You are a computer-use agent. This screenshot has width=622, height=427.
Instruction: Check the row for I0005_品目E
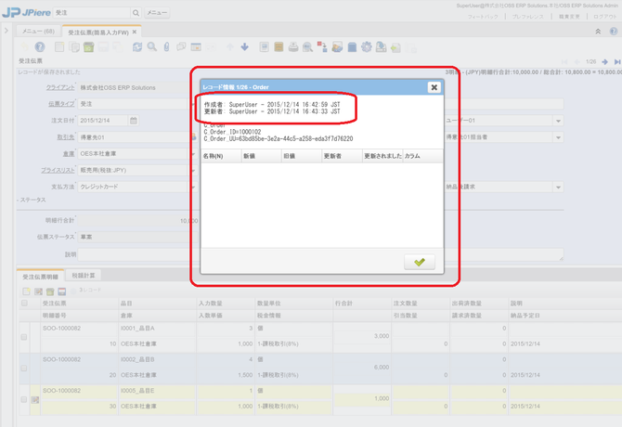[24, 399]
